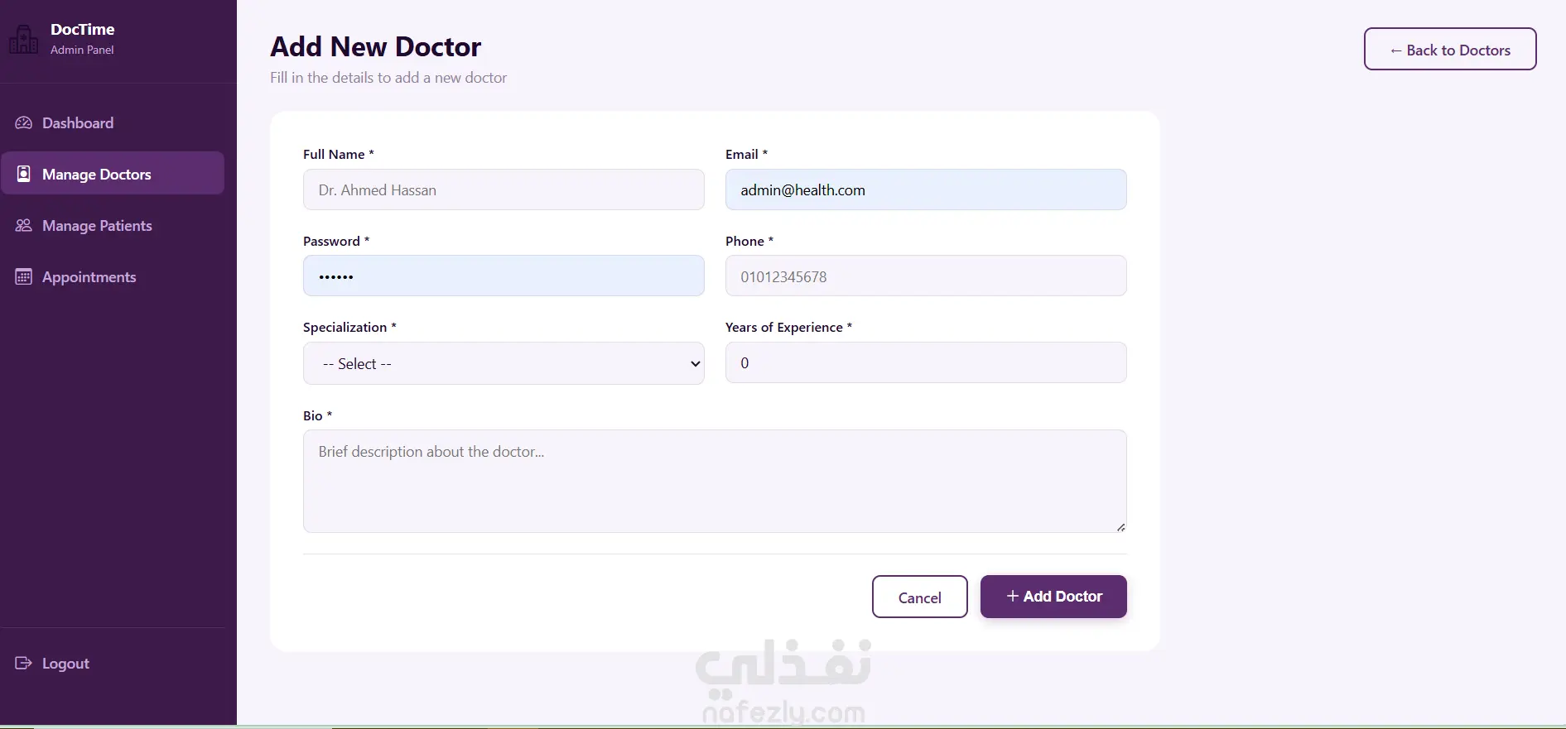Screen dimensions: 1566x729
Task: Click the Bio textarea resize handle
Action: 1120,527
